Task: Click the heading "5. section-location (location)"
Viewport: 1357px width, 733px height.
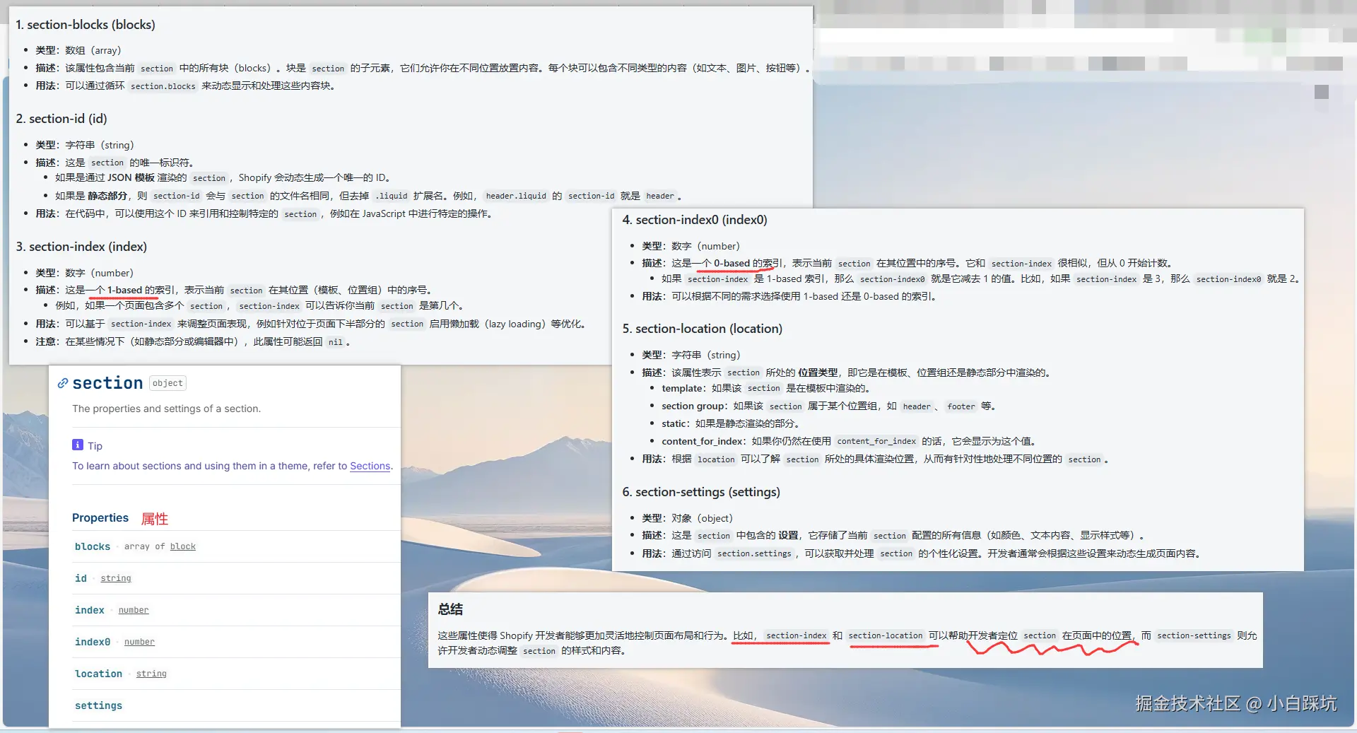Action: pyautogui.click(x=703, y=329)
